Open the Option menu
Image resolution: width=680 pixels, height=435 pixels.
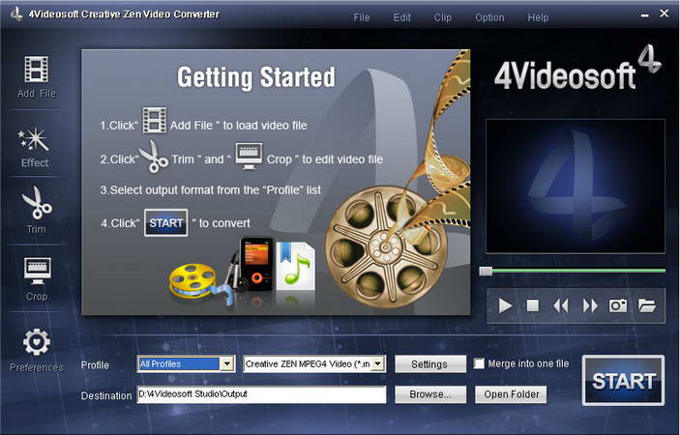coord(489,17)
